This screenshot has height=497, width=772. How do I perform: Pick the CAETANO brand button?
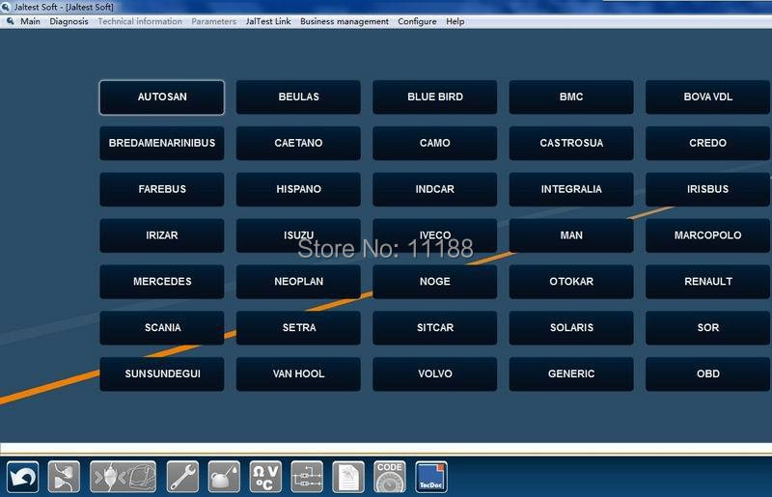tap(298, 144)
